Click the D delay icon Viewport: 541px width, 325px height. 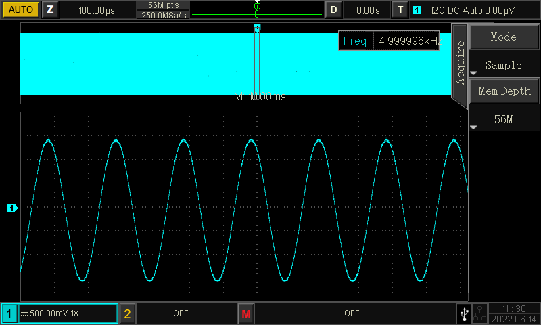pyautogui.click(x=333, y=10)
